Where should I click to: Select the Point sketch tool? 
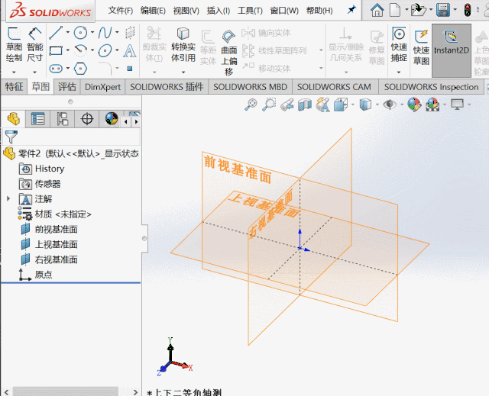point(130,69)
